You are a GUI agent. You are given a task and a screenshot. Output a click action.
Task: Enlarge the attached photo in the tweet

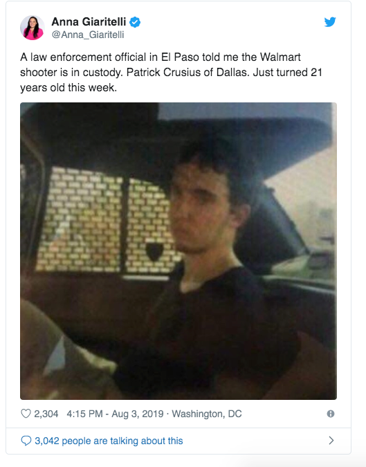179,251
